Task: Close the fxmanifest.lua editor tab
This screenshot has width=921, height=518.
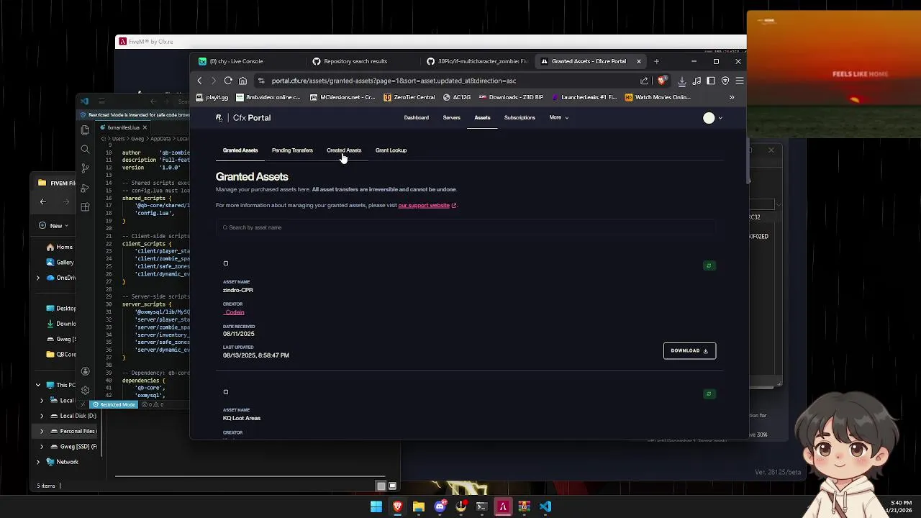Action: [x=145, y=127]
